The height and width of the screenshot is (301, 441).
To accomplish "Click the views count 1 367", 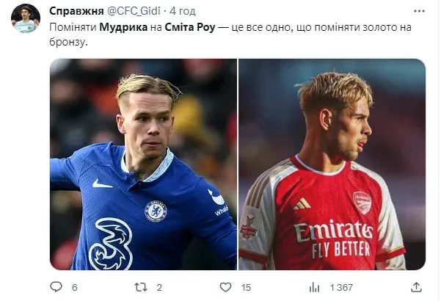I will pos(341,287).
